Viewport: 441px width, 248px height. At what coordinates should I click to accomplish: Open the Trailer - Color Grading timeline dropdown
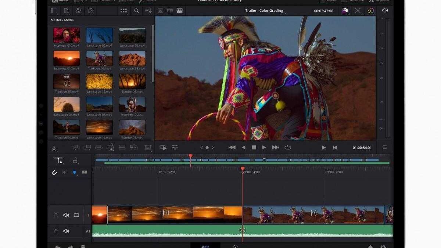[x=265, y=11]
